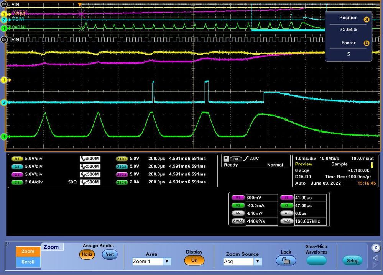Select the magenta C3 channel badge
Screen dimensions: 383x275
pos(16,174)
